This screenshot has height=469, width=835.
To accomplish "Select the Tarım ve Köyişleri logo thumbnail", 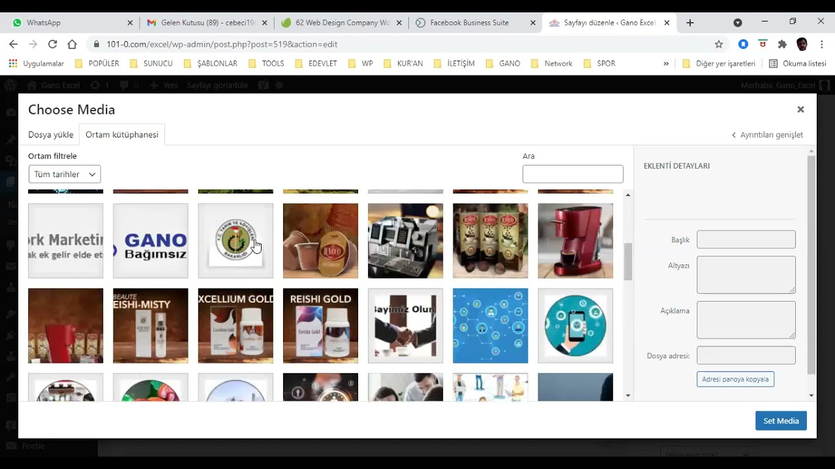I will (235, 241).
